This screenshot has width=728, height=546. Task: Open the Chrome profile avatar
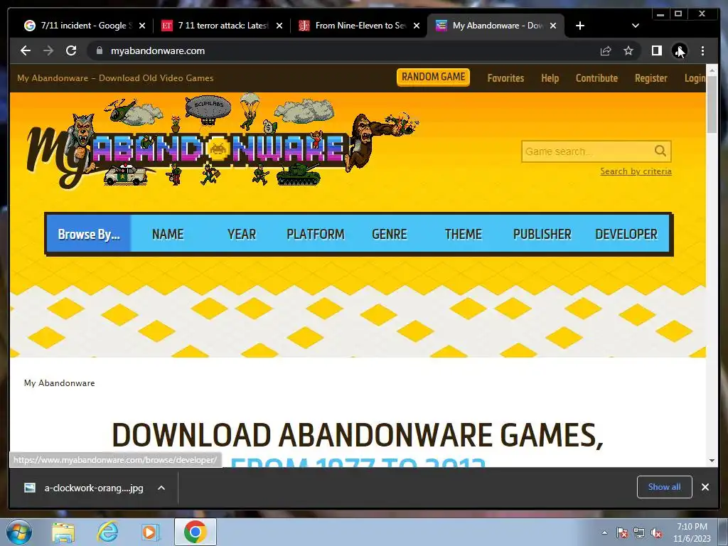click(x=679, y=50)
